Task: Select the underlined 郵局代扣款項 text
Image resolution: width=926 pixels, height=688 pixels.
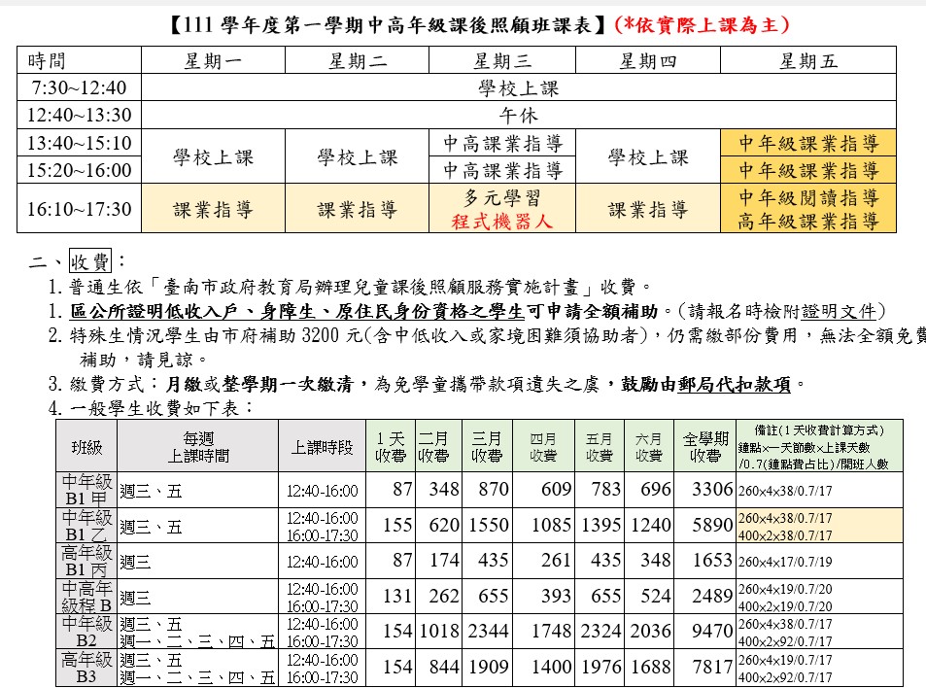Action: tap(734, 385)
